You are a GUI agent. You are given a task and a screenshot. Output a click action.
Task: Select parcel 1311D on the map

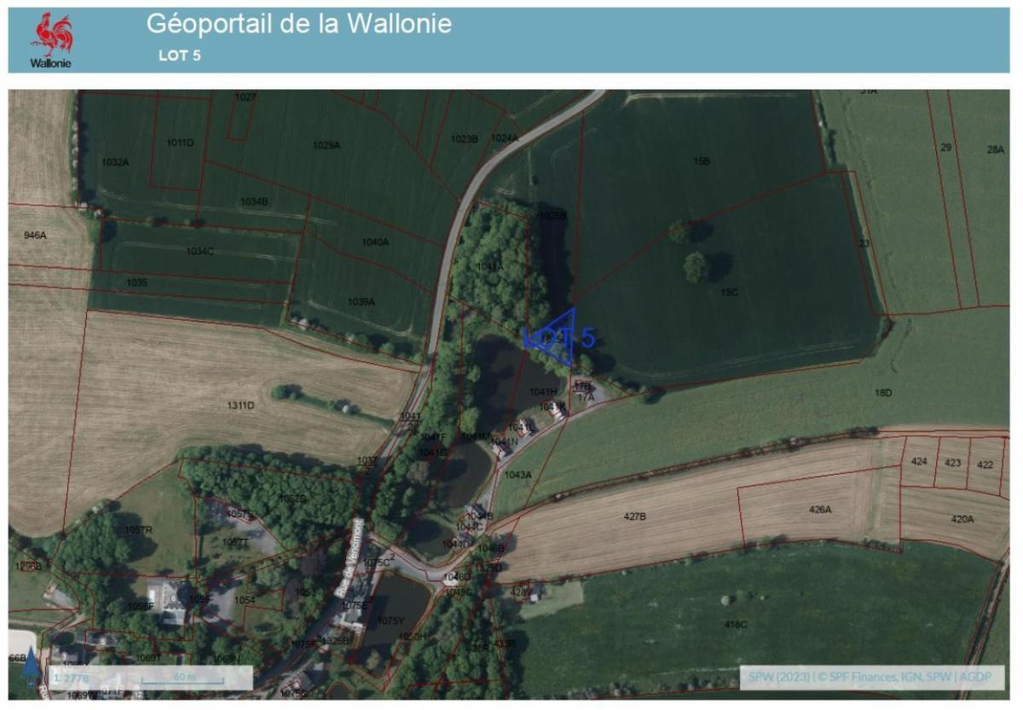240,405
